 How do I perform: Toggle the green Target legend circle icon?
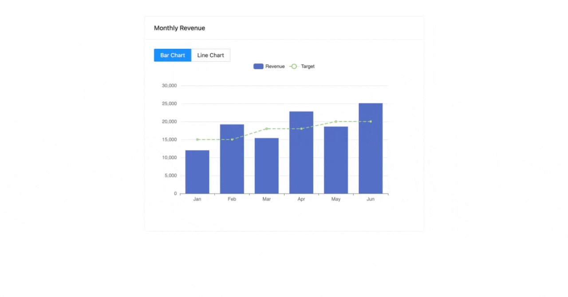pos(294,67)
